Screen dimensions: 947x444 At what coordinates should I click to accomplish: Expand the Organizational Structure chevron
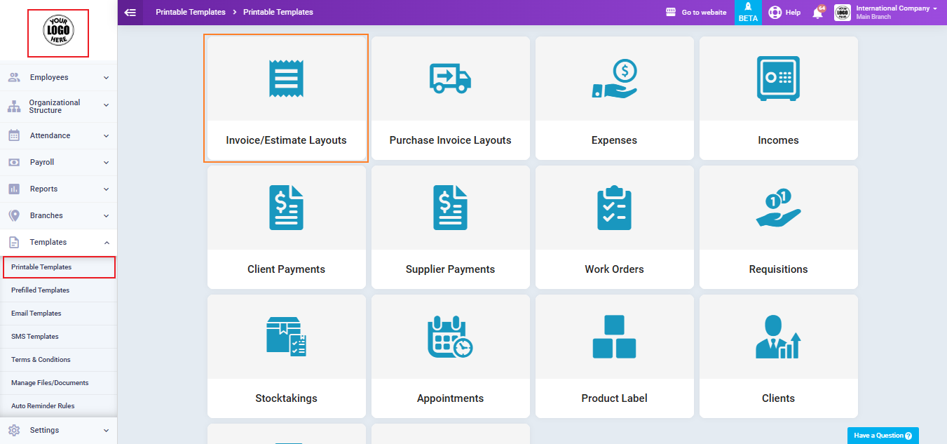tap(107, 105)
